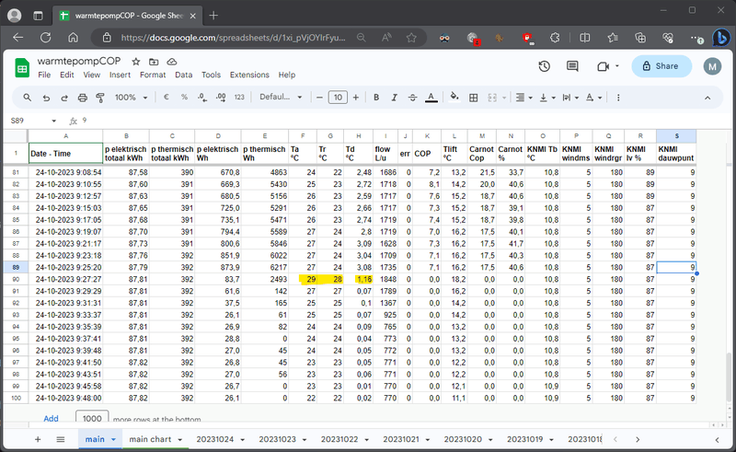The image size is (736, 452).
Task: Open the fill color picker
Action: tap(453, 97)
